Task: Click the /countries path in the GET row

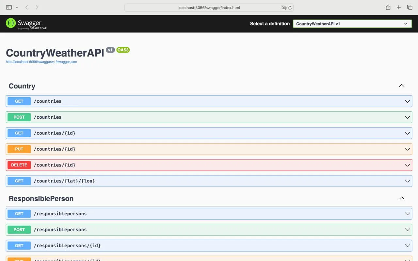Action: (48, 101)
